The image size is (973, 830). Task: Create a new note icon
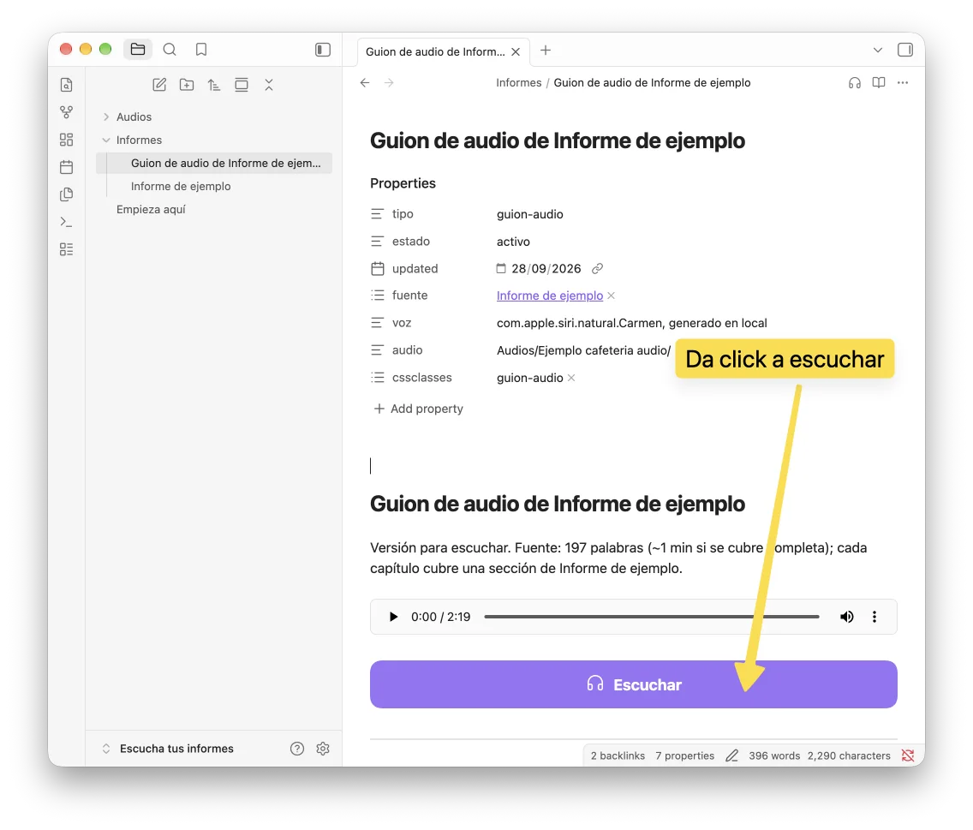(x=159, y=85)
